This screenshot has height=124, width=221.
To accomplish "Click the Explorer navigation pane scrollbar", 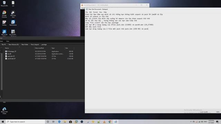I will pyautogui.click(x=1, y=71).
